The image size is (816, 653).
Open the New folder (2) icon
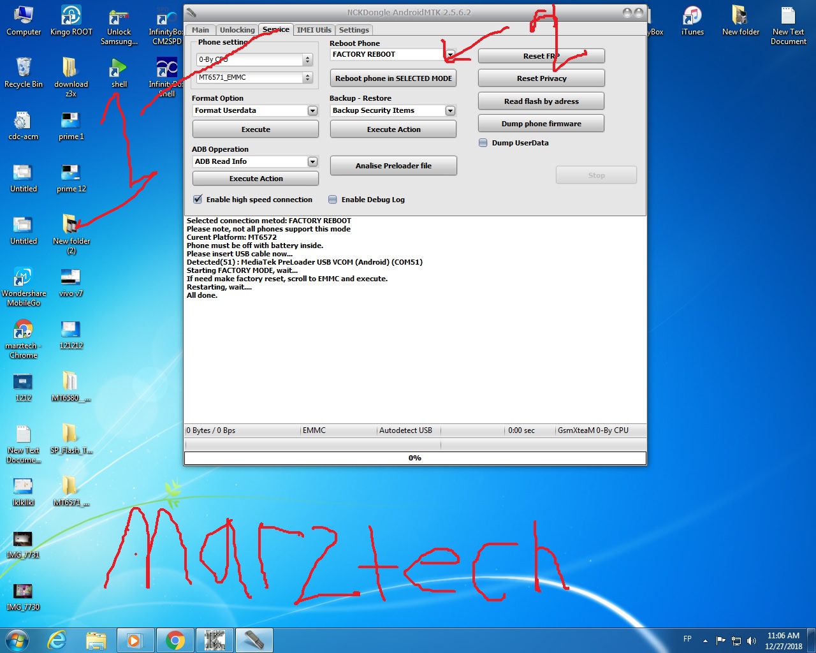pyautogui.click(x=71, y=234)
